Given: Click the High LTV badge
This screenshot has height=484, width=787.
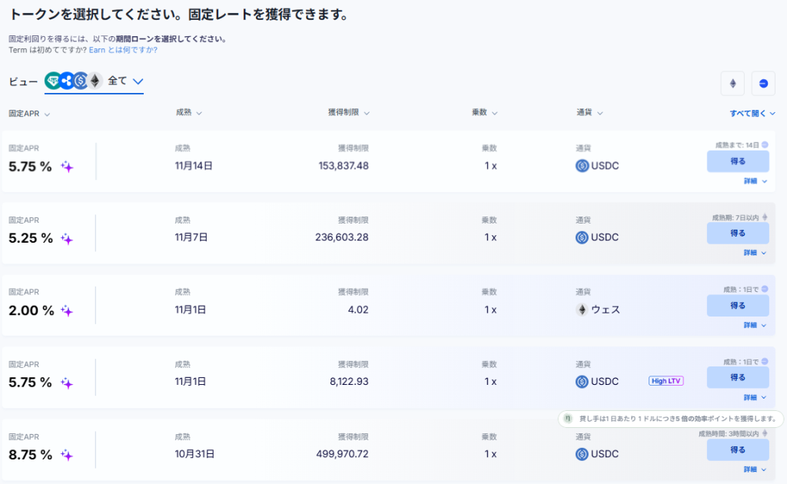Looking at the screenshot, I should tap(666, 381).
